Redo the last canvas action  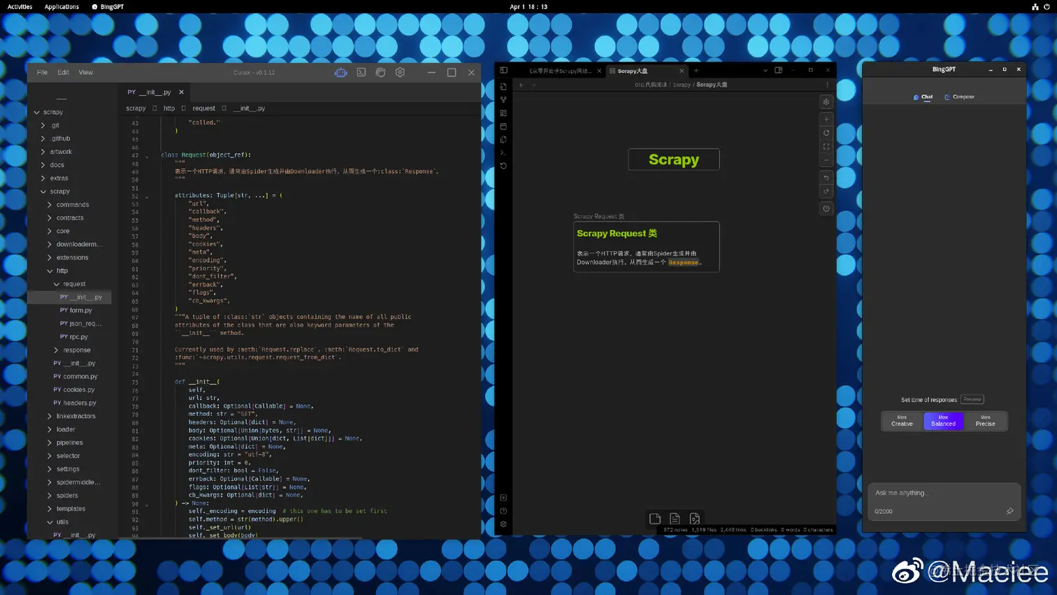(x=826, y=191)
